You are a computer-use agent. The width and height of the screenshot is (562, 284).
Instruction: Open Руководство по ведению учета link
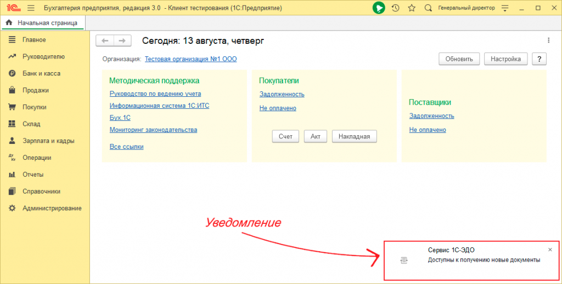[x=155, y=94]
